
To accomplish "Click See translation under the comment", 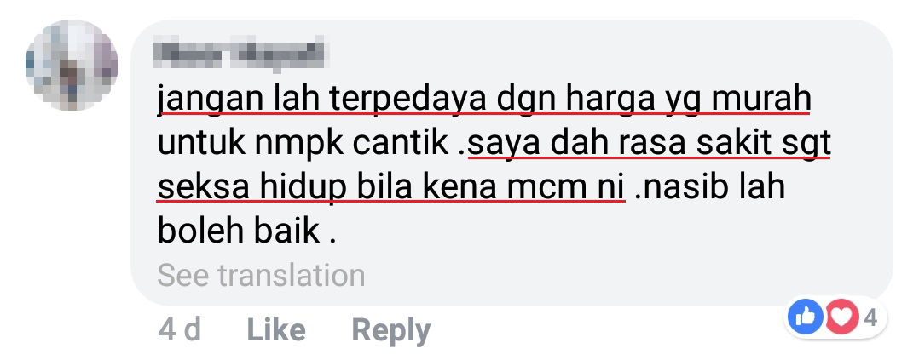I will click(261, 275).
